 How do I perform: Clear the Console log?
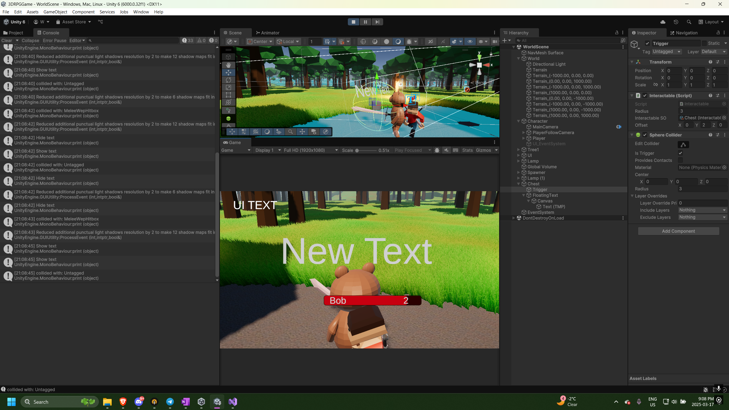pyautogui.click(x=7, y=40)
